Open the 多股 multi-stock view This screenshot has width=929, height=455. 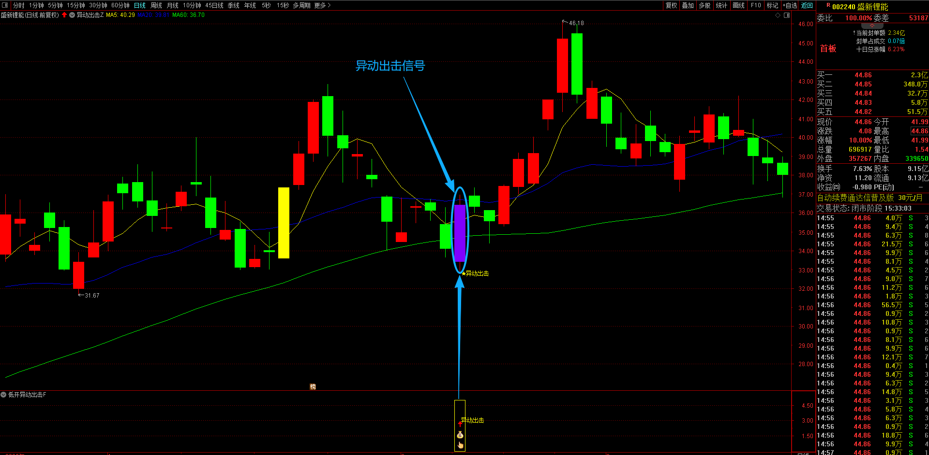click(705, 5)
